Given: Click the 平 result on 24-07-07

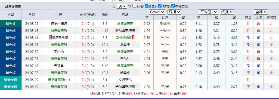Looking at the screenshot, I should coord(248,73).
